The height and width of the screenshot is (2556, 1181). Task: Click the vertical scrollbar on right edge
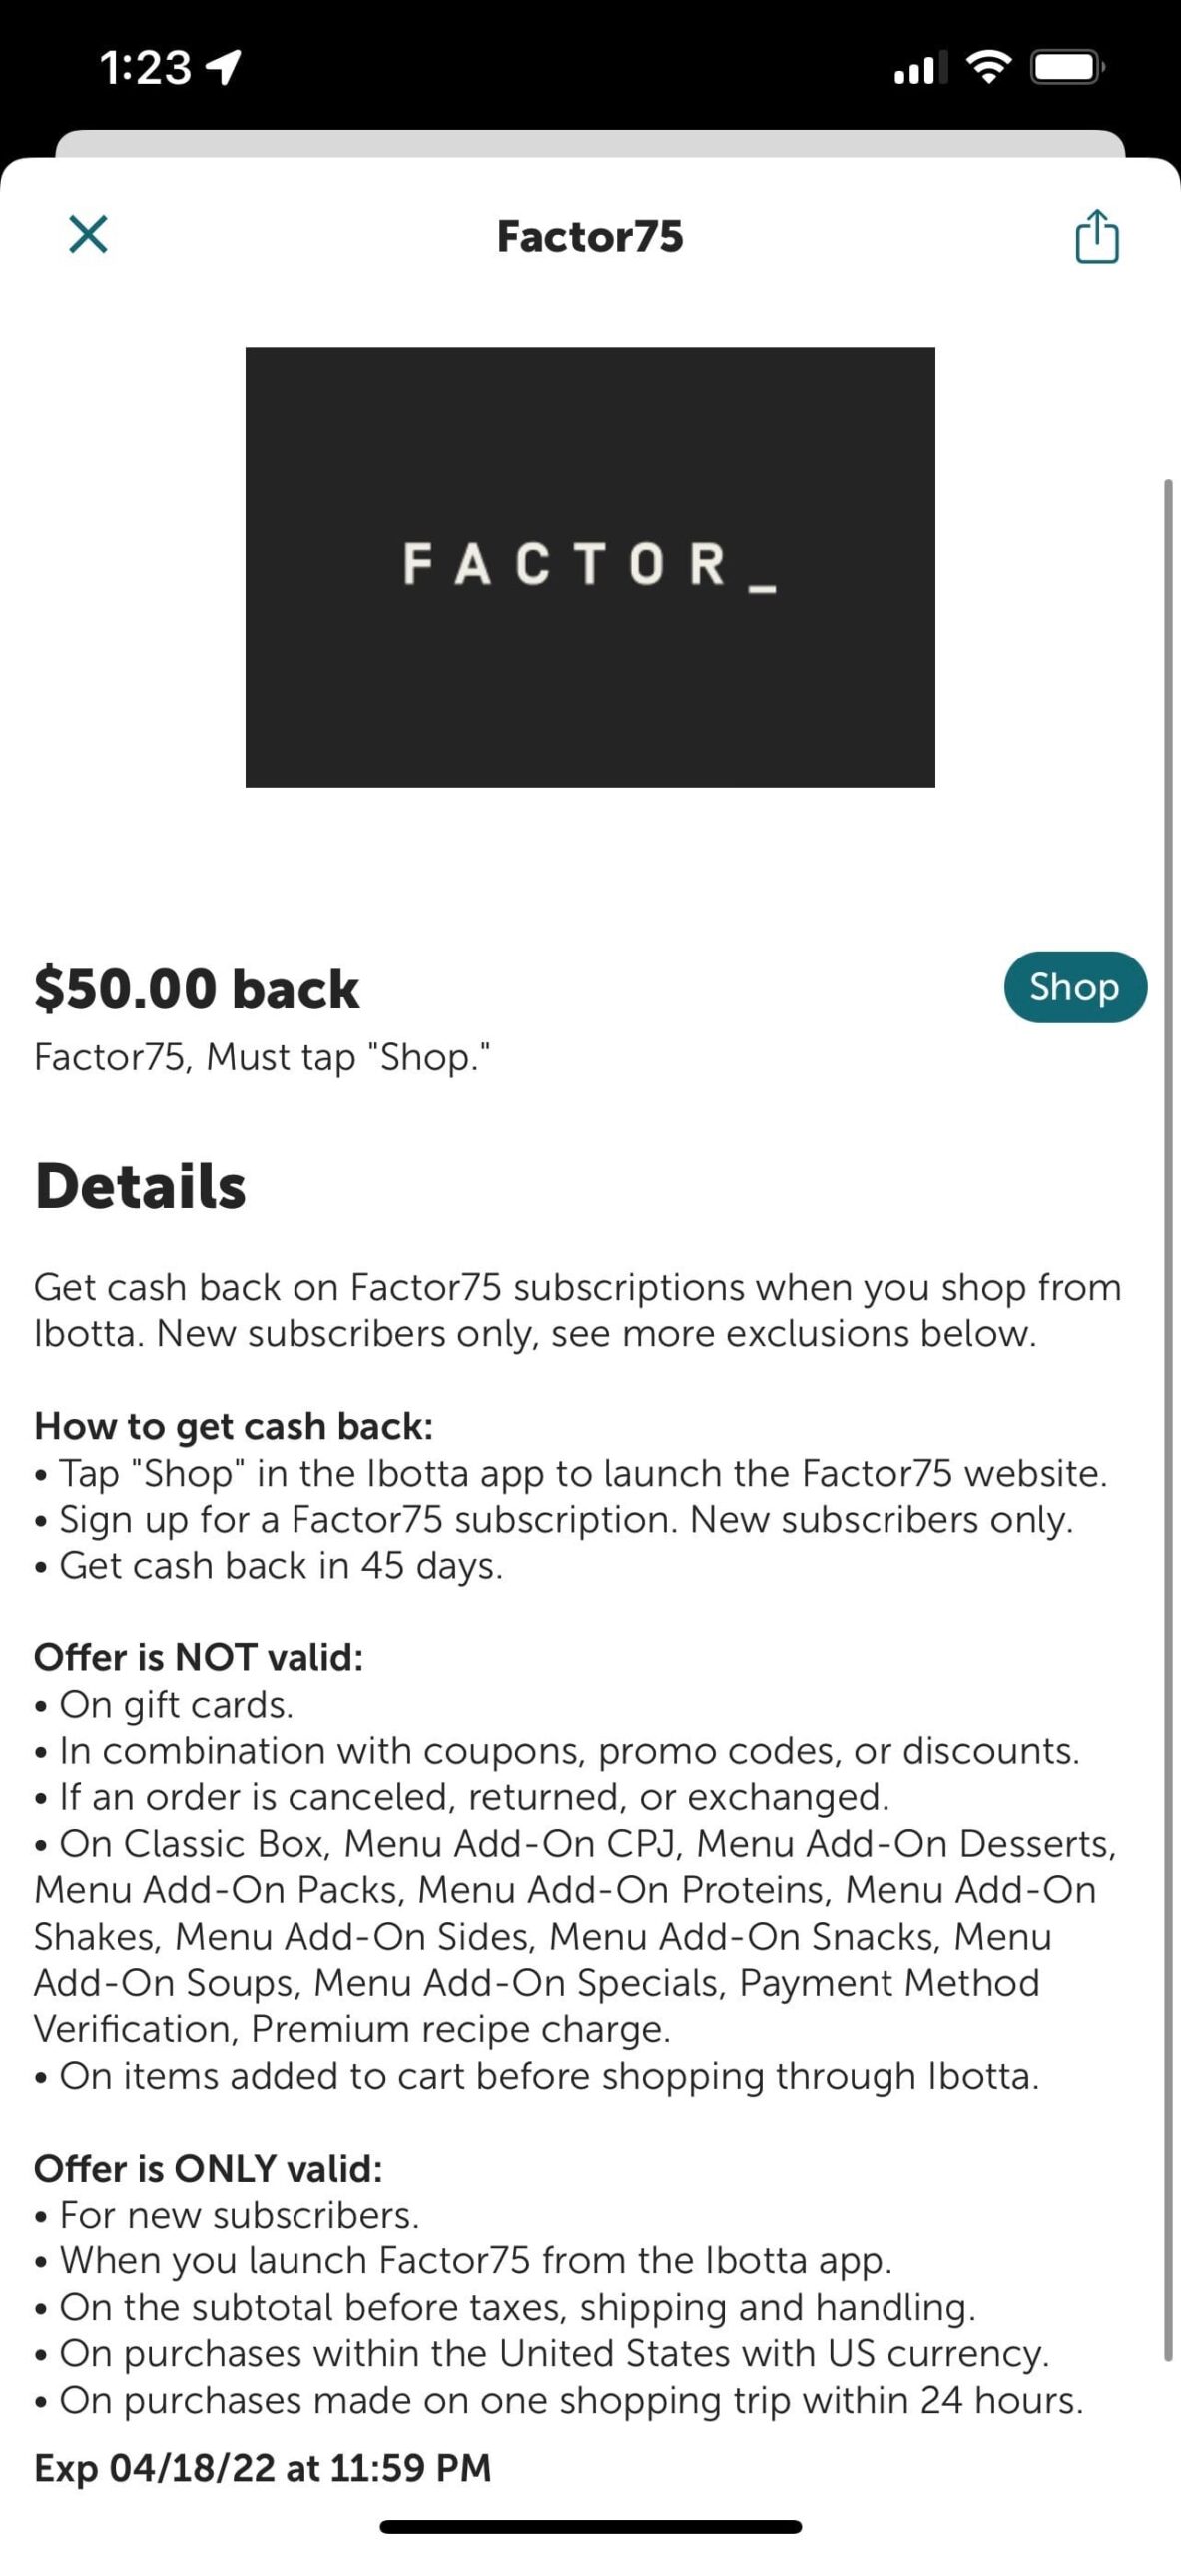[x=1167, y=1418]
